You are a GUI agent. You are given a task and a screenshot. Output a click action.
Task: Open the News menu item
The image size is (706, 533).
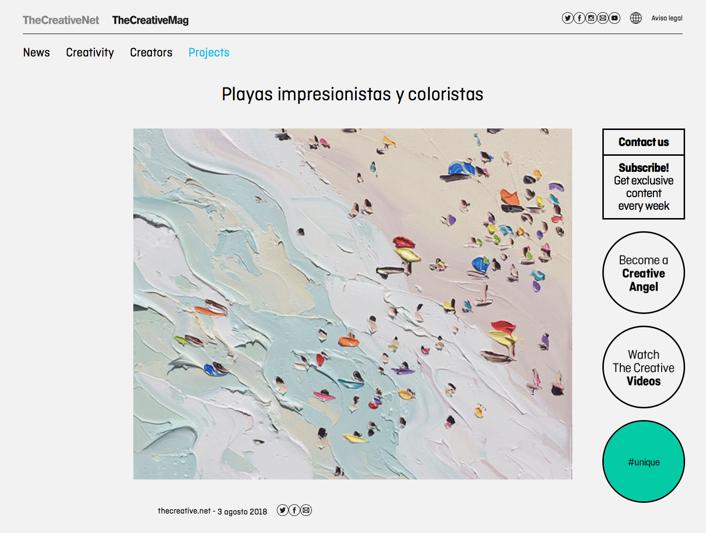[36, 53]
